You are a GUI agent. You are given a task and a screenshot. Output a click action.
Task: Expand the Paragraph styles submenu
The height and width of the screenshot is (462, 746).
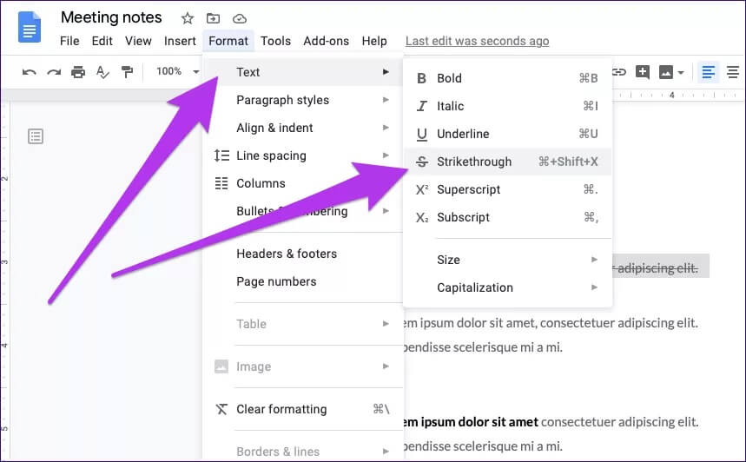pyautogui.click(x=282, y=100)
